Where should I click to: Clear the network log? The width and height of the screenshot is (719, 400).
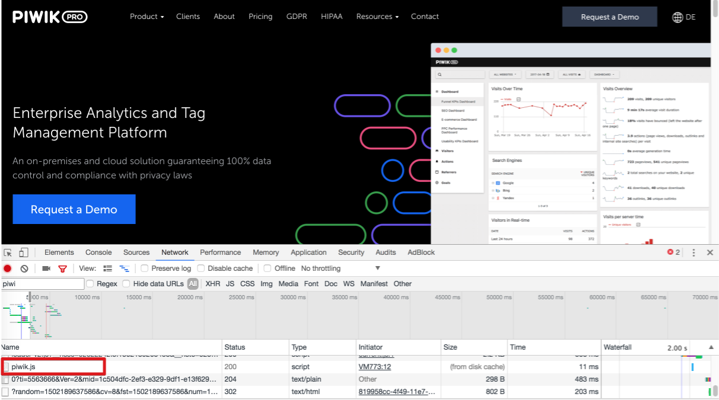click(x=24, y=268)
